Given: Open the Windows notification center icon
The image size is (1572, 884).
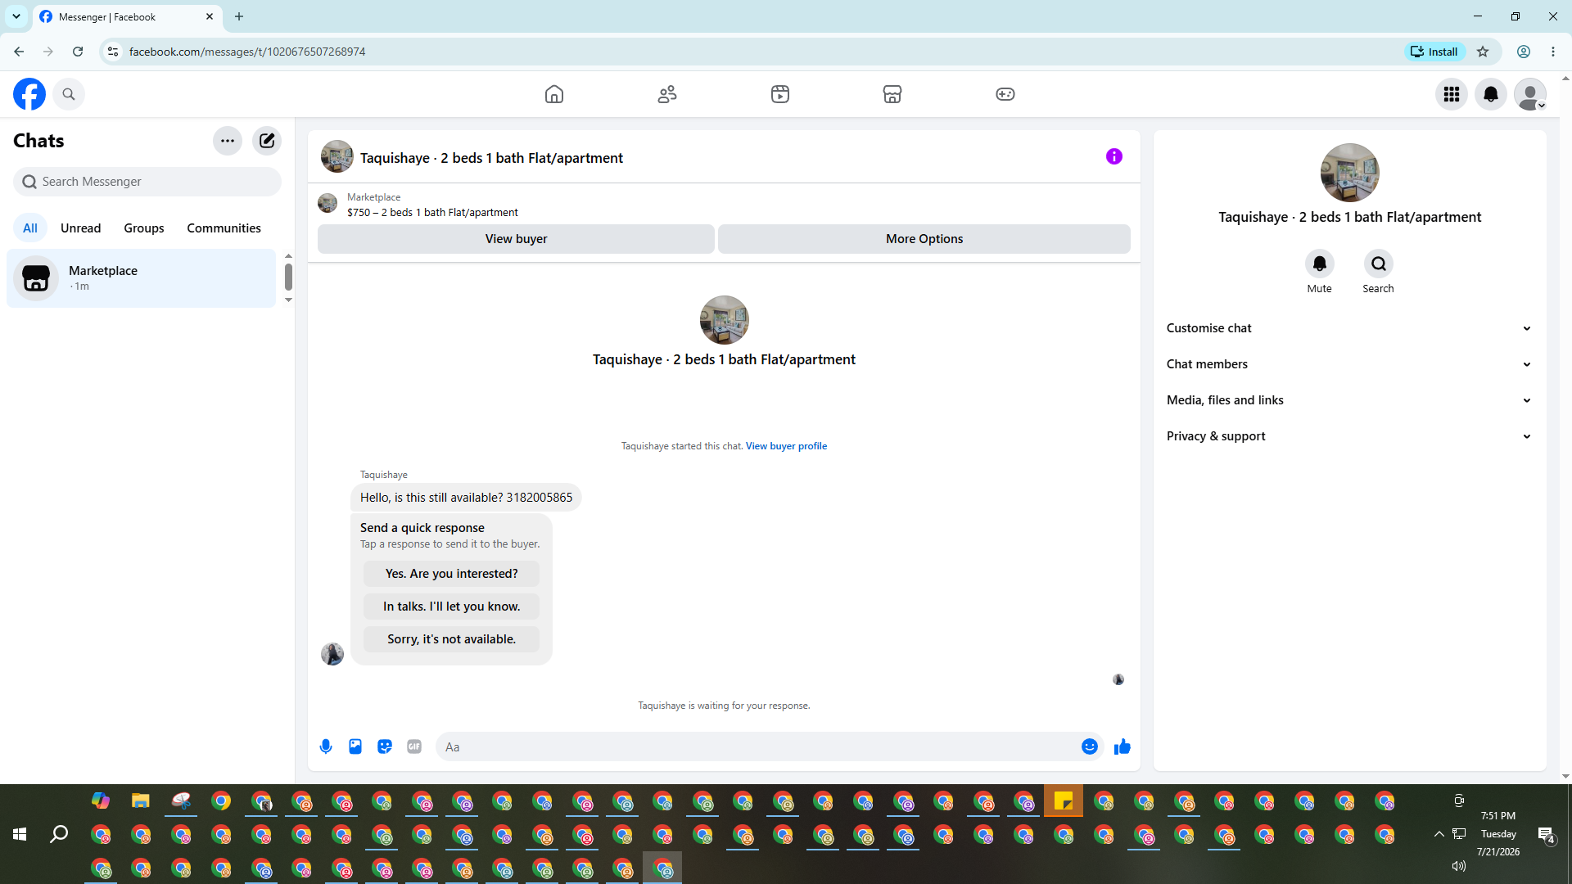Looking at the screenshot, I should (1546, 834).
